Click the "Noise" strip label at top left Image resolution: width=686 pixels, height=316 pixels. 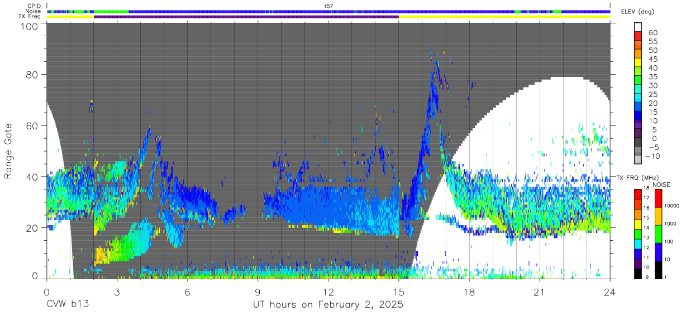point(34,11)
